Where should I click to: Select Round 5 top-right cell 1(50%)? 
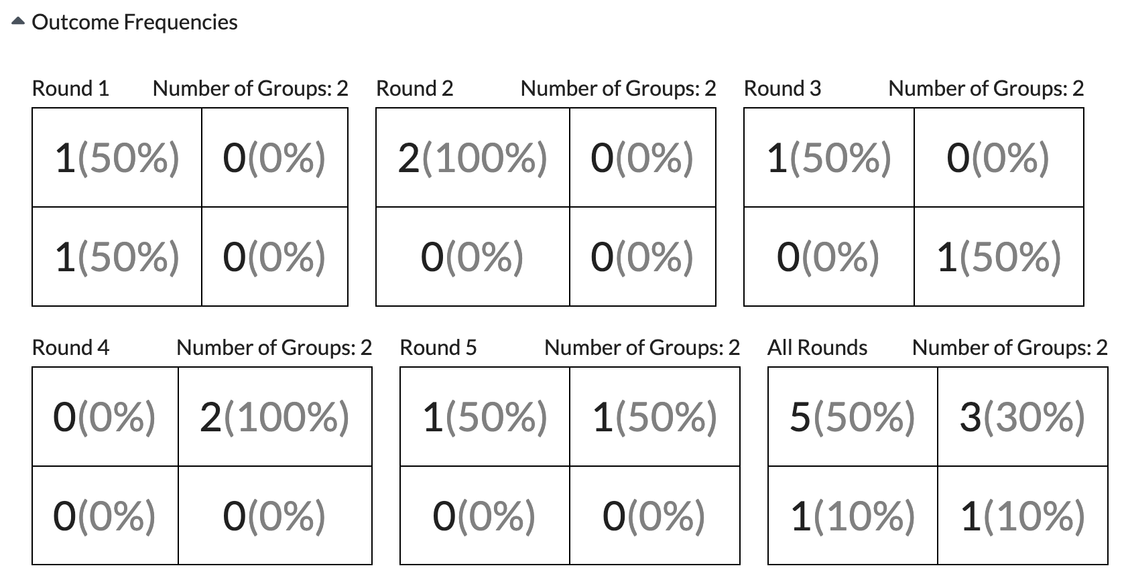[655, 417]
